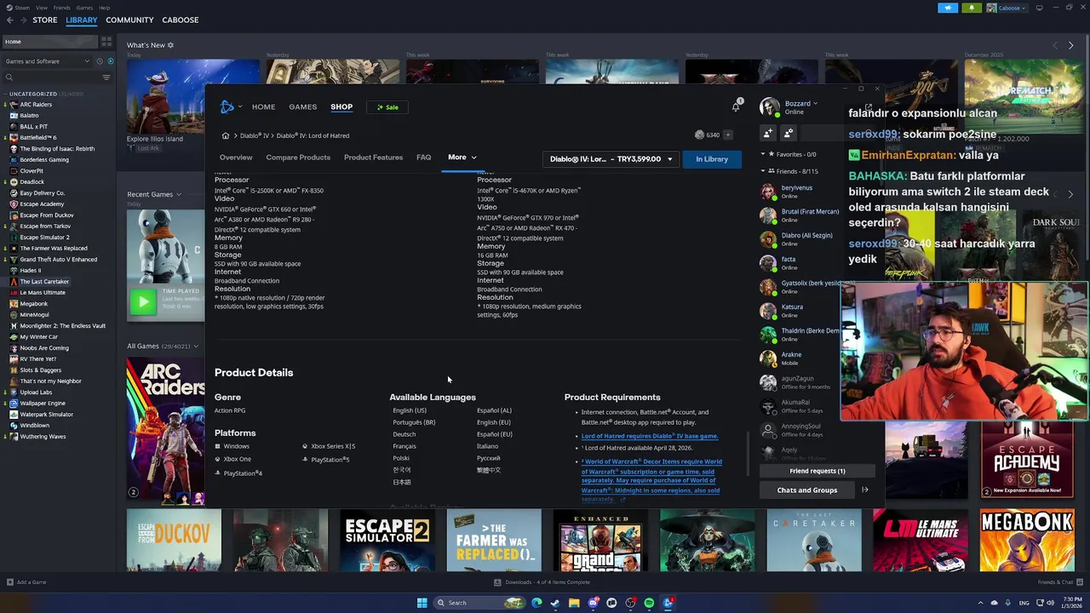Open Steam from the taskbar
This screenshot has width=1090, height=613.
555,603
